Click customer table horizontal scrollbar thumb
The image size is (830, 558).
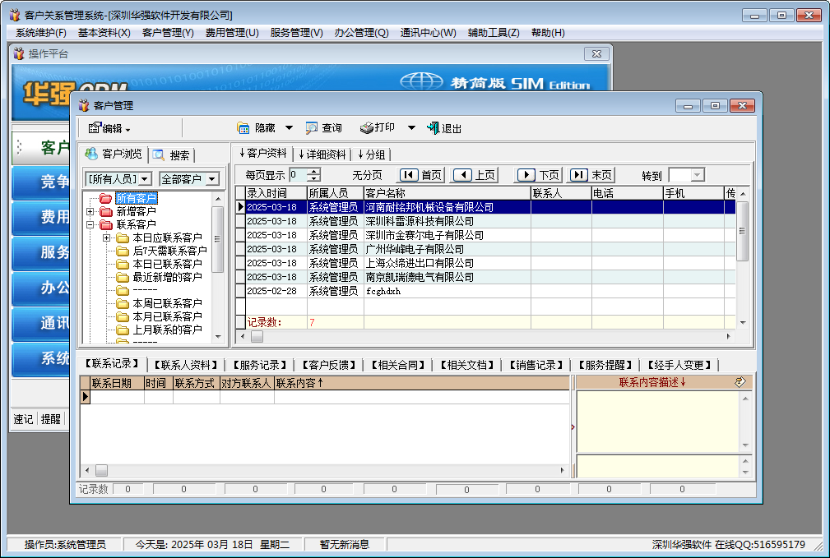(x=257, y=336)
